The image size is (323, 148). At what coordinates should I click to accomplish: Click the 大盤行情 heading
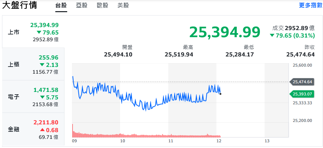20,6
